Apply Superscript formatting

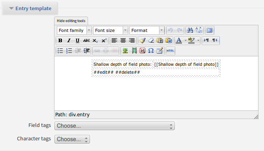click(104, 41)
